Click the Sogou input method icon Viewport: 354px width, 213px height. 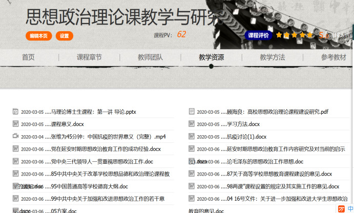(342, 208)
